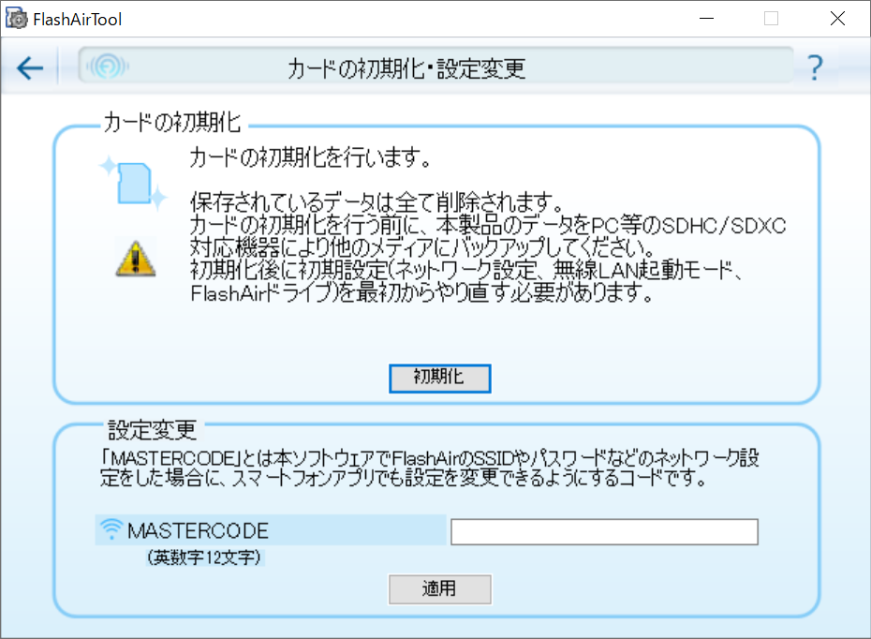Click the 設定変更 group heading

pyautogui.click(x=152, y=430)
